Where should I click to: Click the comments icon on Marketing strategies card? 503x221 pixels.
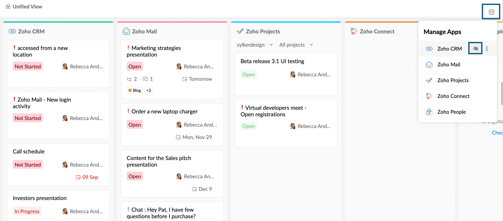click(x=145, y=79)
